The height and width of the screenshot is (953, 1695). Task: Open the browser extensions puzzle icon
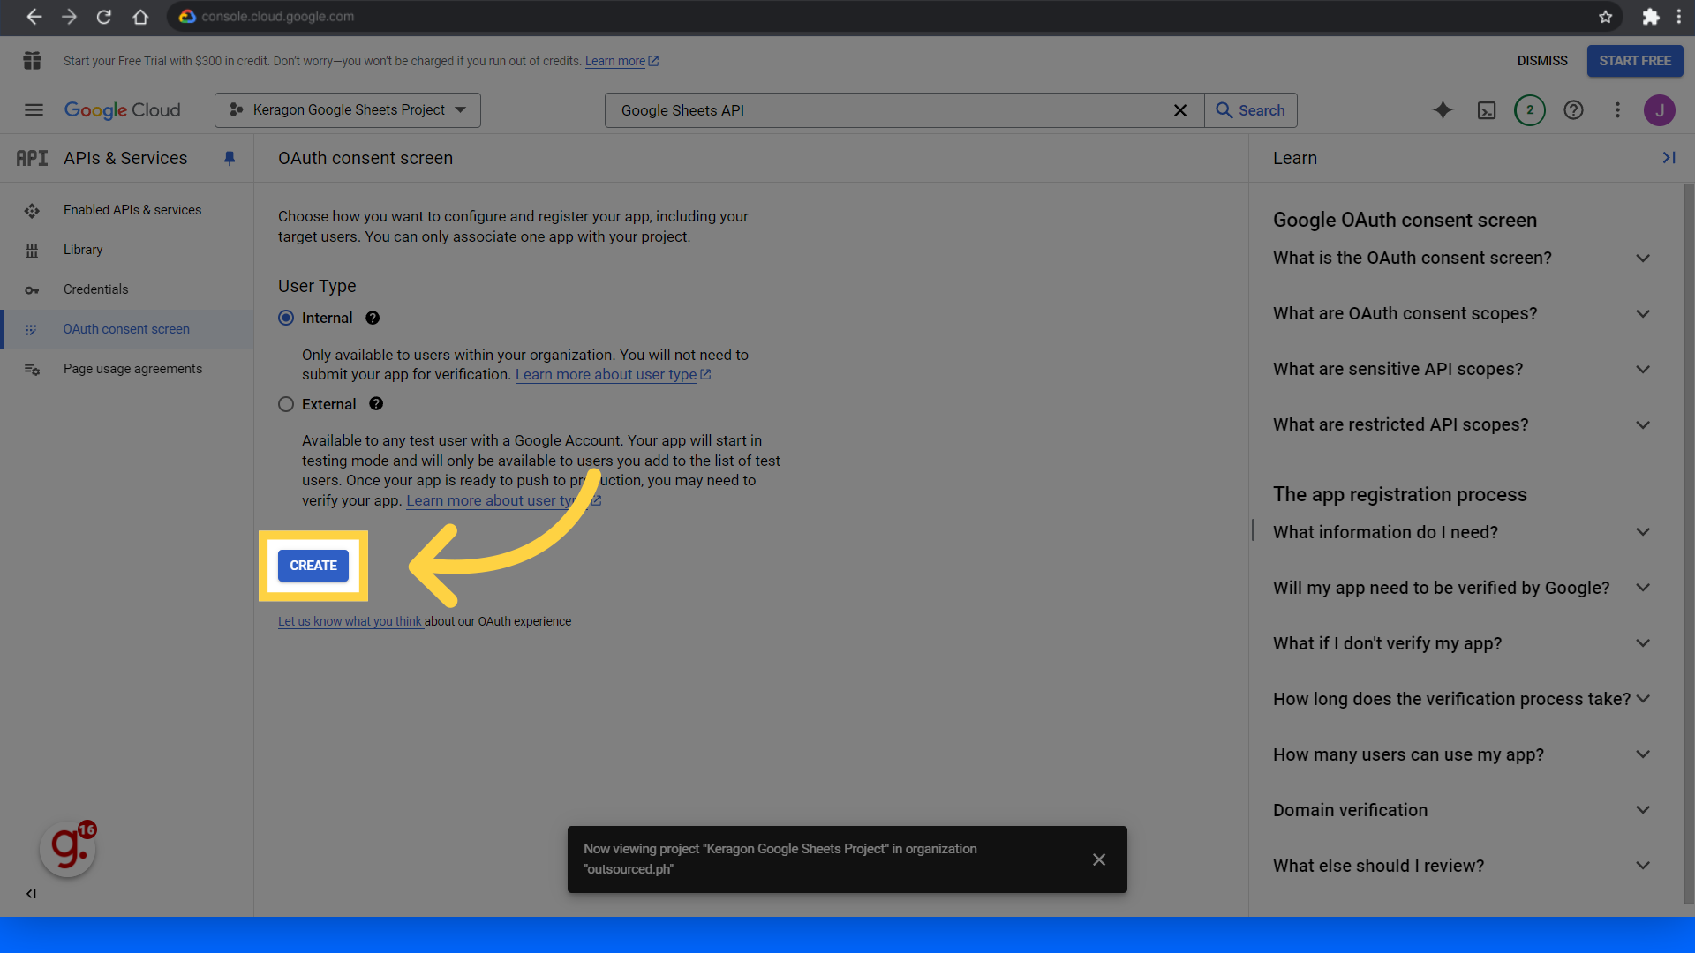click(1651, 17)
